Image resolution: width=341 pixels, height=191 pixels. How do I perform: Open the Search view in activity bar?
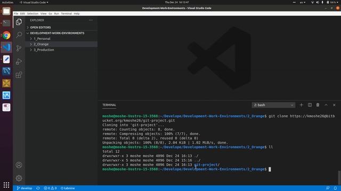tap(19, 35)
